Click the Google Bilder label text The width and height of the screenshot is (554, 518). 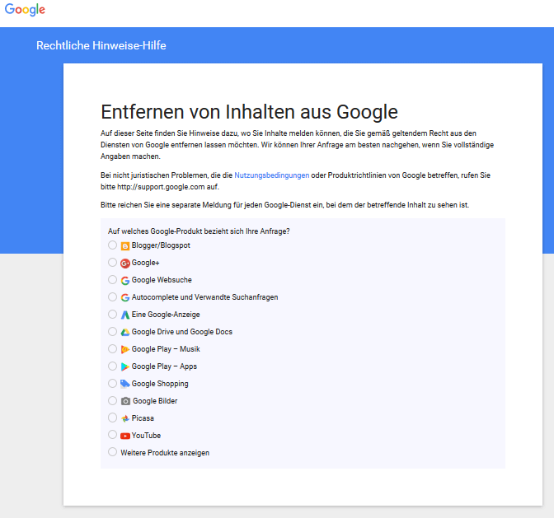point(155,401)
